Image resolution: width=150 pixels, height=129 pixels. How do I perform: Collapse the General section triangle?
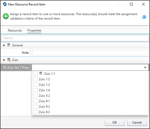click(4, 46)
